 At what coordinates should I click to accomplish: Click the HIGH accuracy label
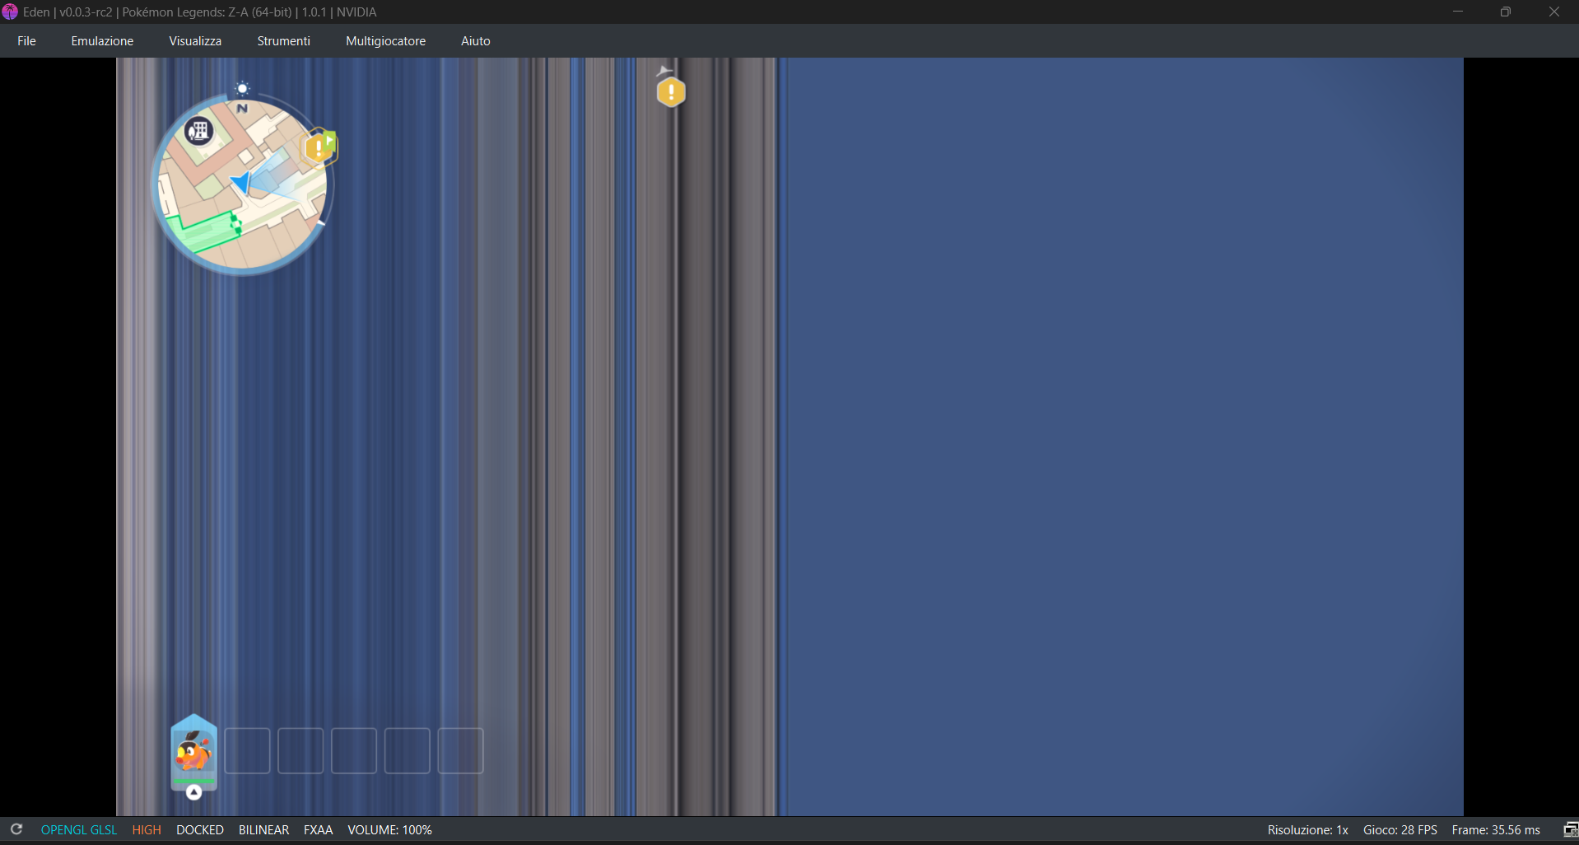(147, 830)
